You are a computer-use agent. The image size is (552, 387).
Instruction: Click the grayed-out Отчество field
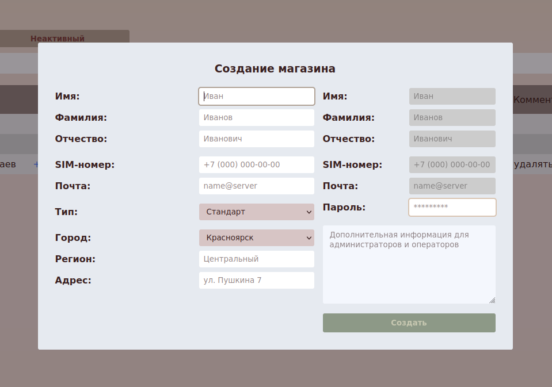click(452, 139)
